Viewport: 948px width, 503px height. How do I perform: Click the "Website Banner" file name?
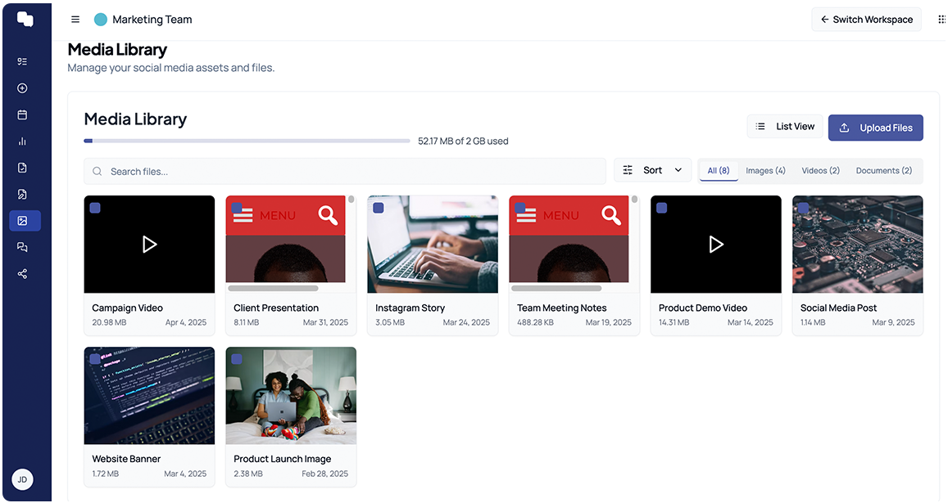[x=126, y=459]
